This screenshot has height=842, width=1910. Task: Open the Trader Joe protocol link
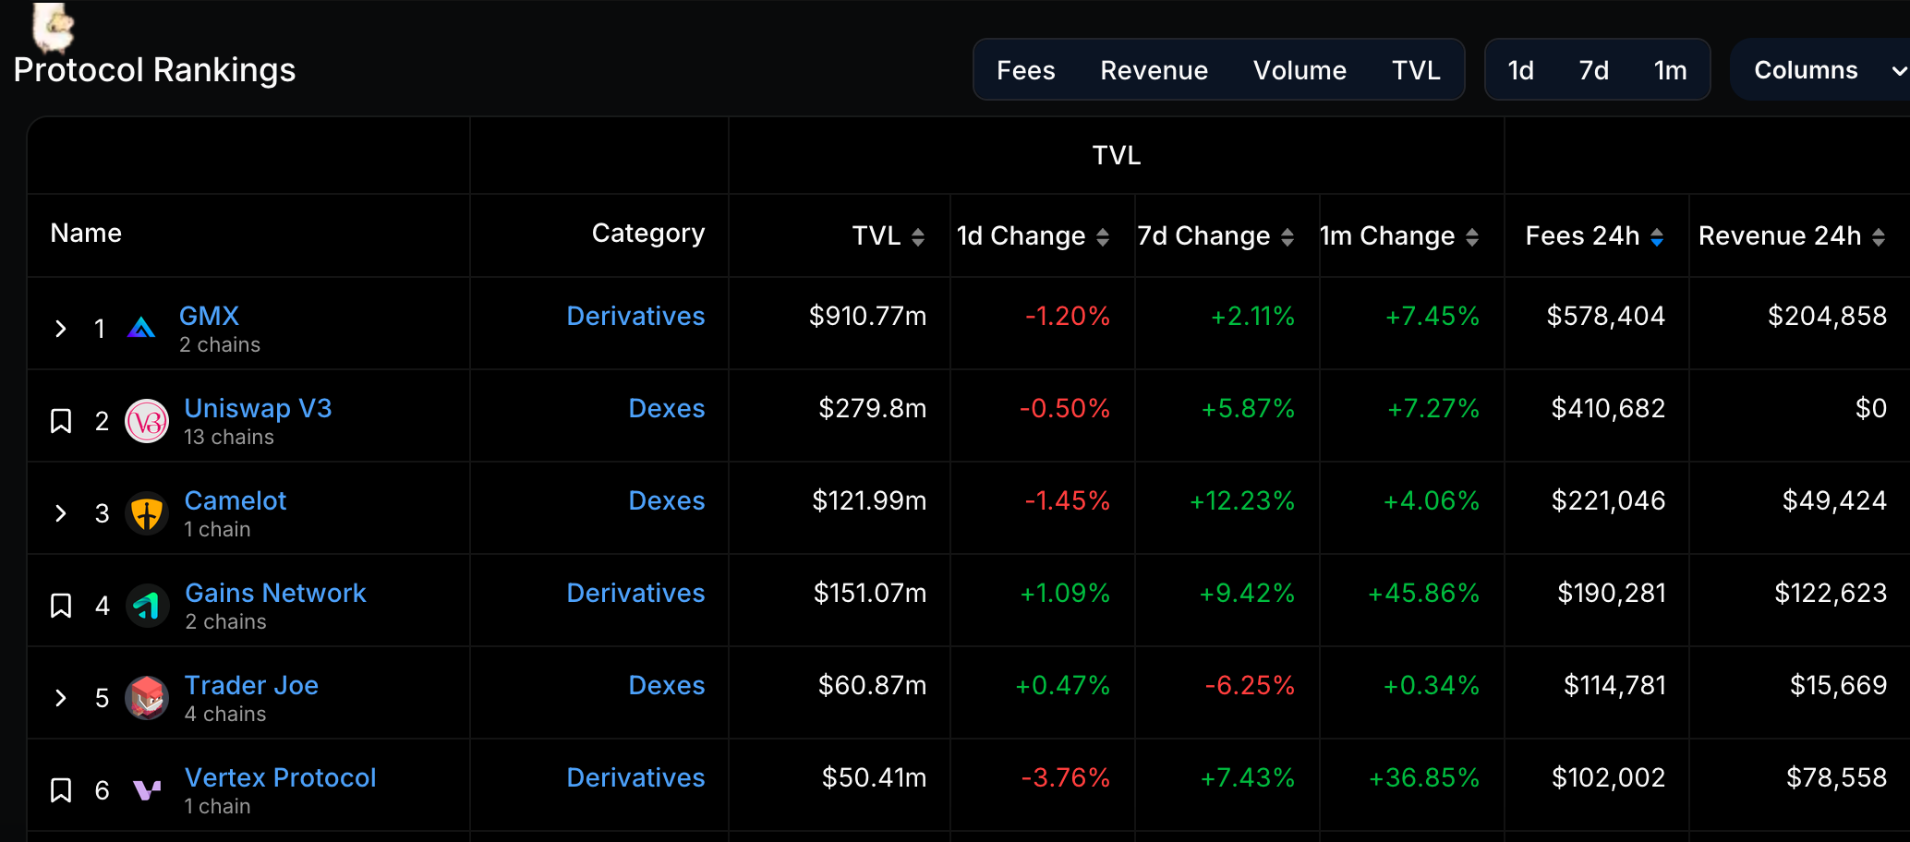click(251, 685)
